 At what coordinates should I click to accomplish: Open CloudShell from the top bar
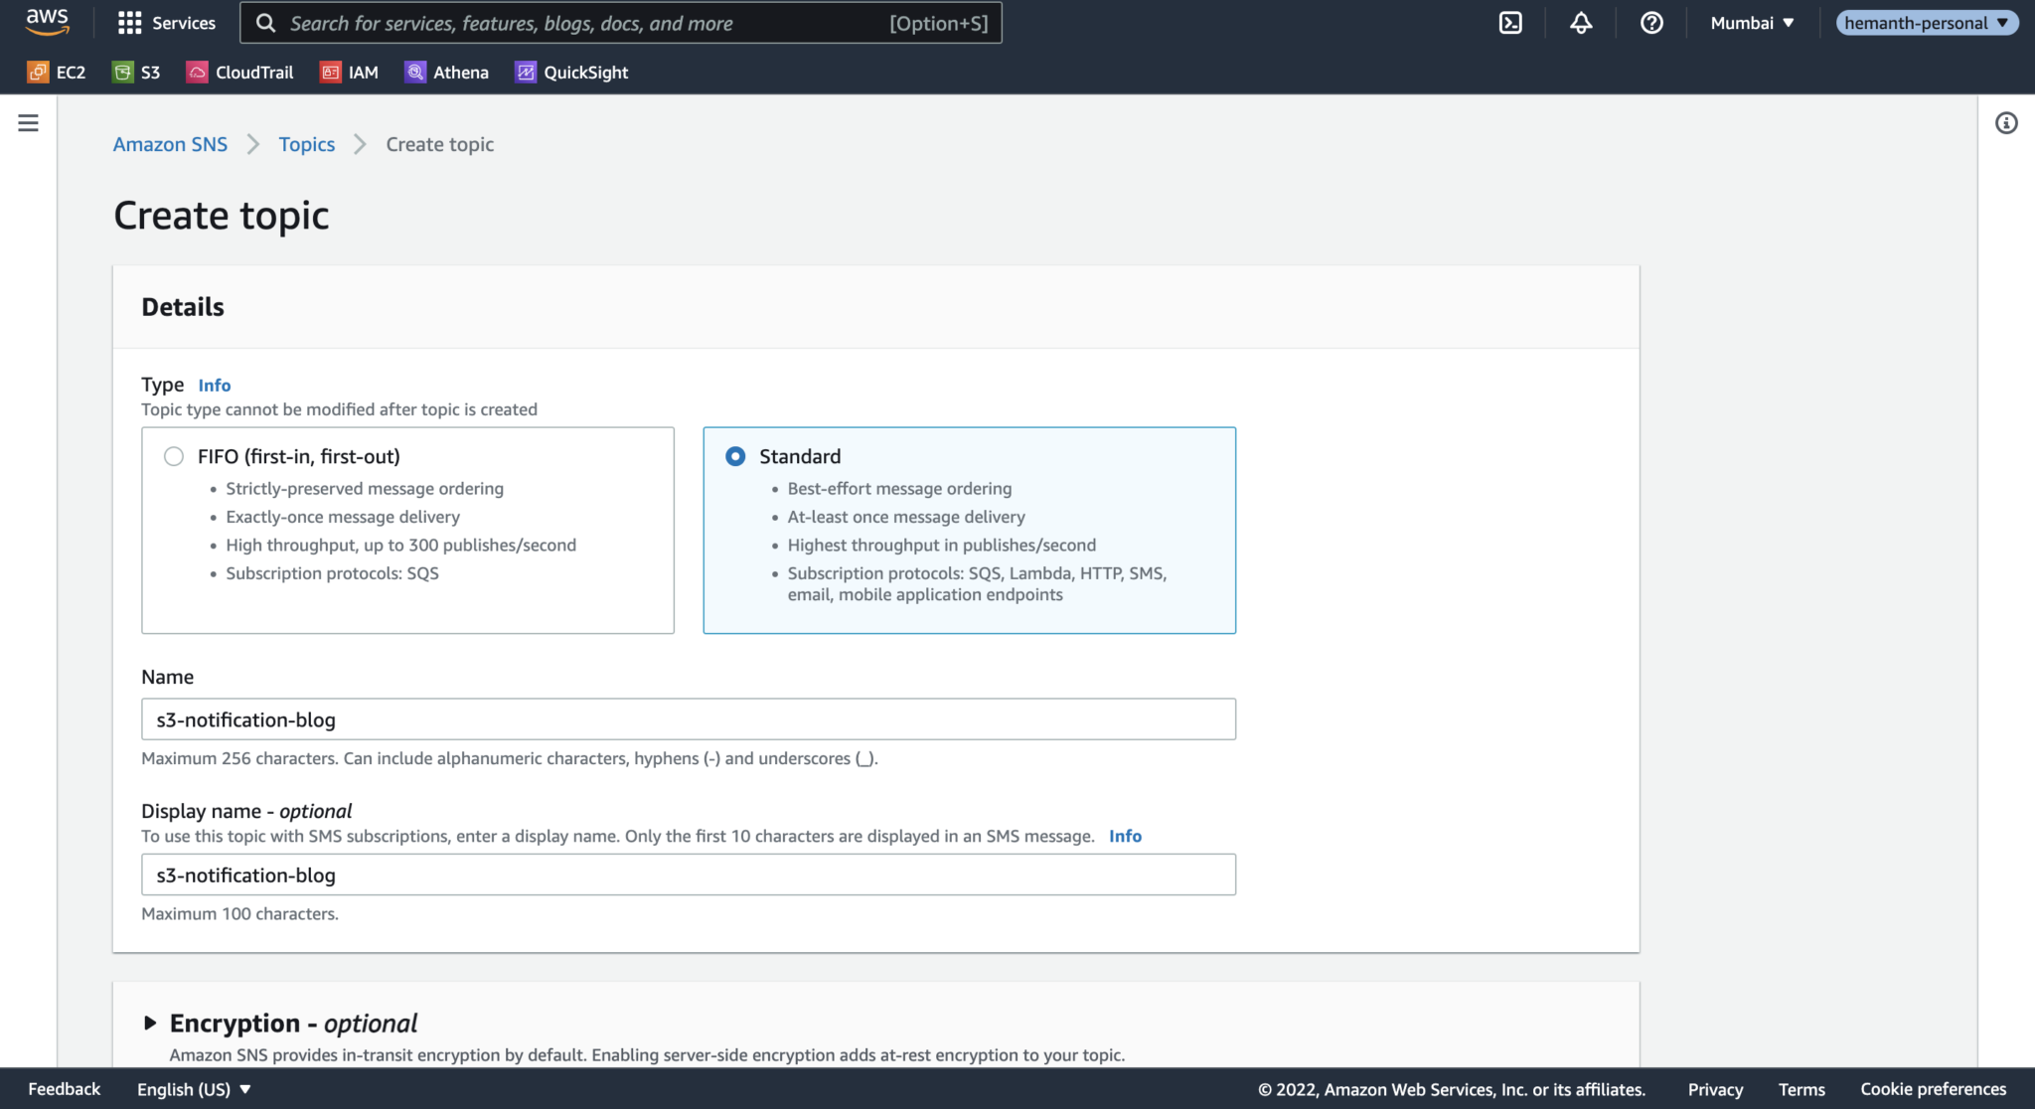pos(1510,22)
